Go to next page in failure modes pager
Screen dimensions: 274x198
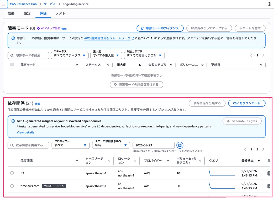(x=263, y=55)
